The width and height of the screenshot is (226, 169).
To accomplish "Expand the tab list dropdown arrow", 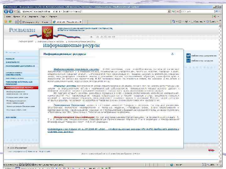I will pos(19,22).
